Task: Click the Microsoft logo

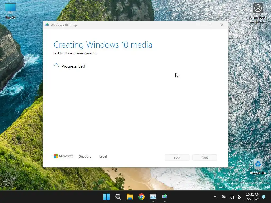Action: tap(63, 156)
